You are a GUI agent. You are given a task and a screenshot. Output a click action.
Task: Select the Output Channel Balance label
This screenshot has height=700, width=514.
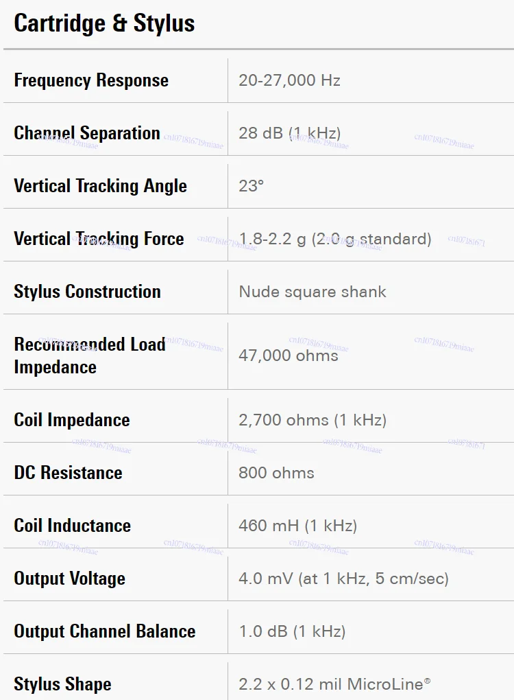105,631
